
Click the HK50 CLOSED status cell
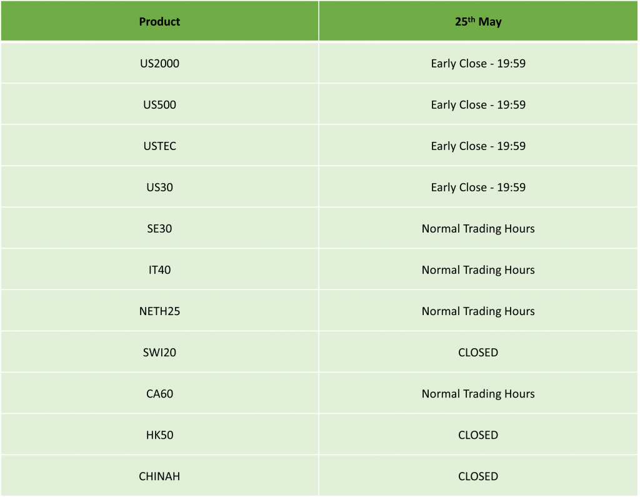point(478,434)
